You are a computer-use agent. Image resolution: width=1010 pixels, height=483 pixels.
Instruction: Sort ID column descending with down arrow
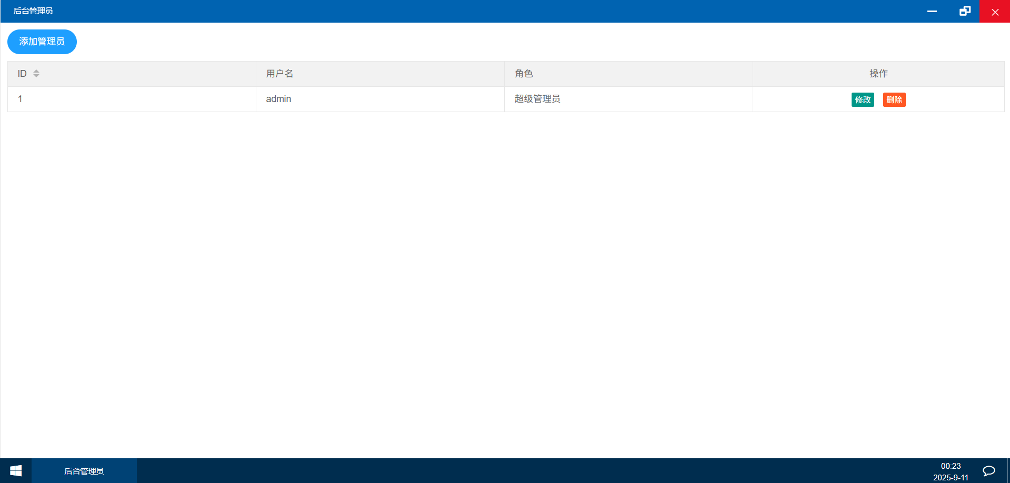coord(36,76)
